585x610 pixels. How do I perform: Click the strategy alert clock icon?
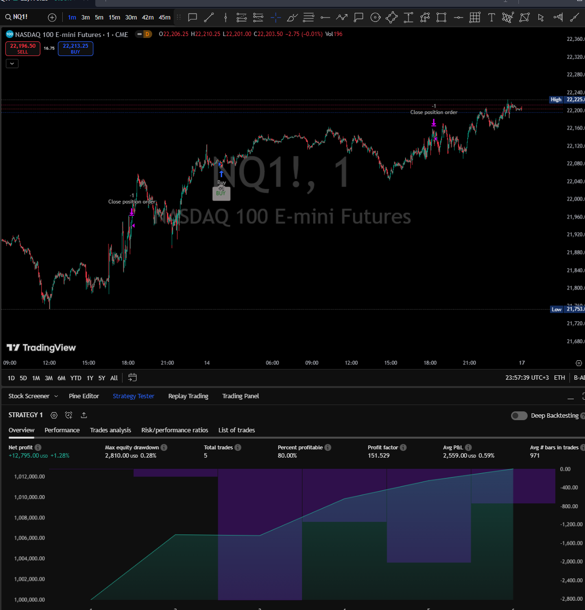click(x=69, y=415)
